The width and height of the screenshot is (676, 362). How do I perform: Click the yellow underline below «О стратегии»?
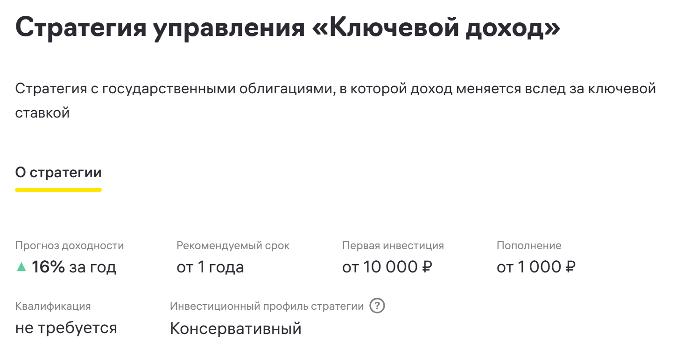click(58, 190)
